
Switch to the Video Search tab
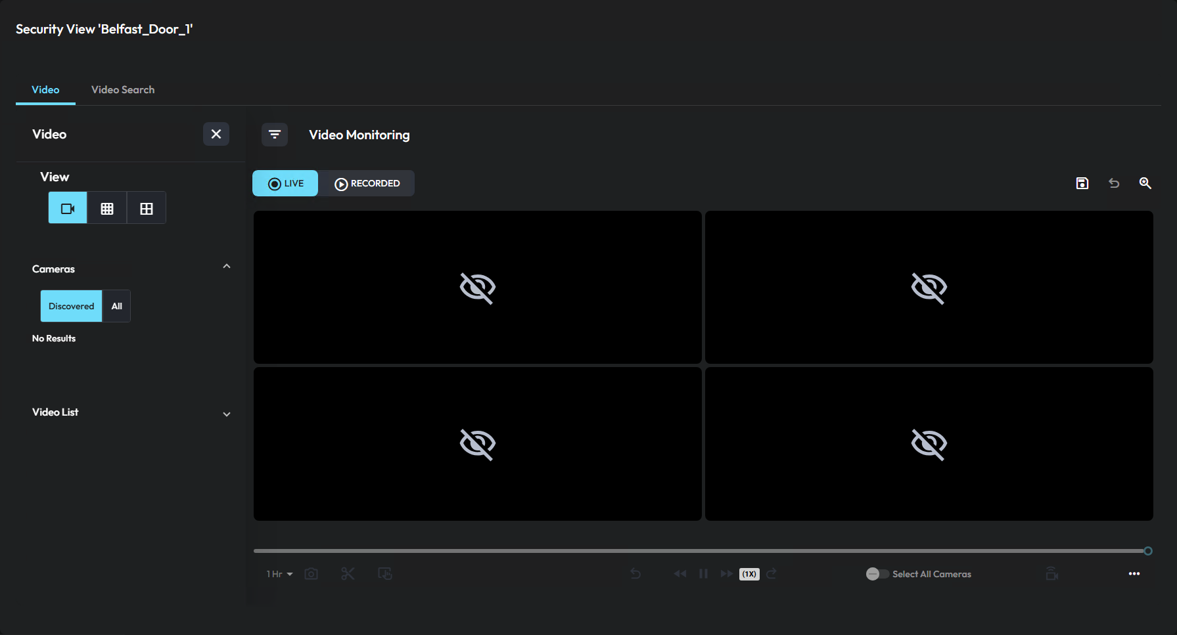coord(122,89)
